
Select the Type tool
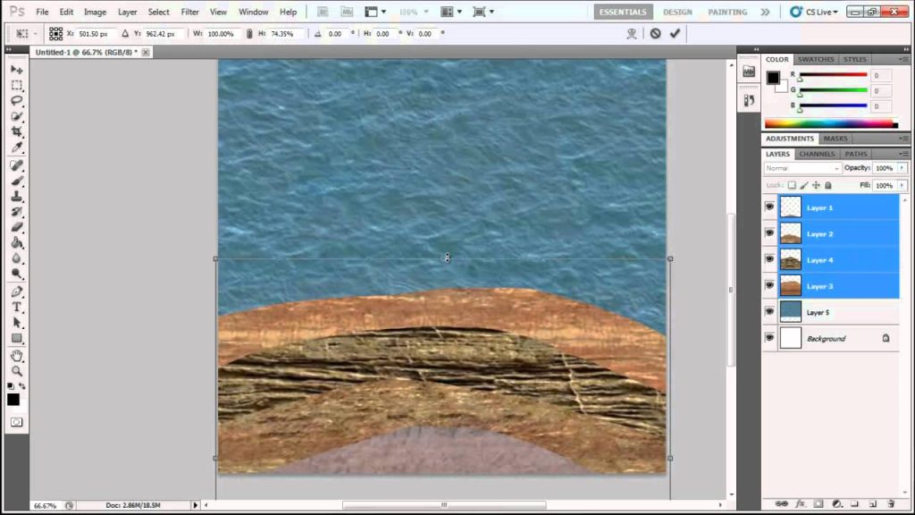pos(16,308)
